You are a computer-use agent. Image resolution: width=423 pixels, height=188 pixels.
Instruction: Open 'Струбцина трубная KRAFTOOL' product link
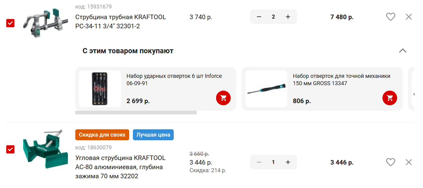[121, 22]
